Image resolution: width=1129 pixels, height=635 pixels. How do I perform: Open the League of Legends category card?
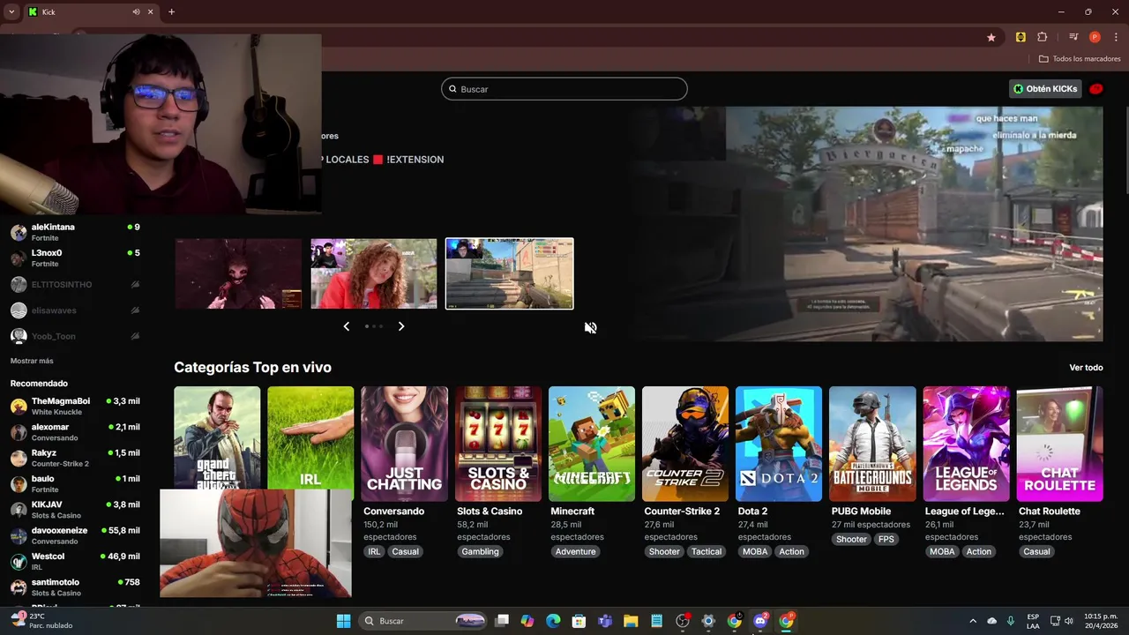[967, 444]
